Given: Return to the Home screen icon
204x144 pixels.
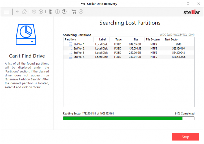Looking at the screenshot, I should pyautogui.click(x=24, y=12).
